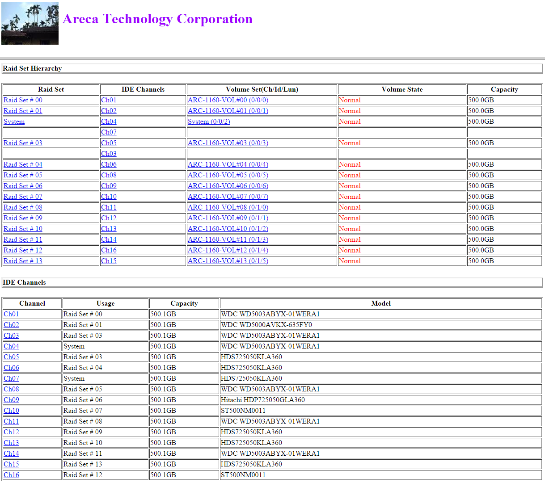Open volume ARC-1160-VOL#01 (0/0/1)

[228, 111]
